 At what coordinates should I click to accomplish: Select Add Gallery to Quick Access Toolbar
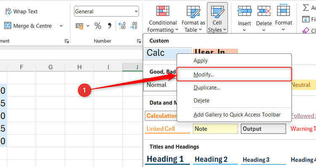pos(234,115)
